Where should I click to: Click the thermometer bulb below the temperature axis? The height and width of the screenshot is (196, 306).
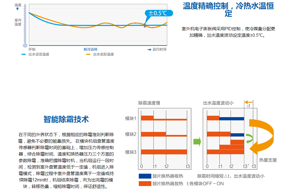(x=25, y=45)
